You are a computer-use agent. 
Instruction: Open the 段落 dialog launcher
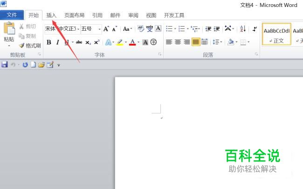pyautogui.click(x=256, y=54)
